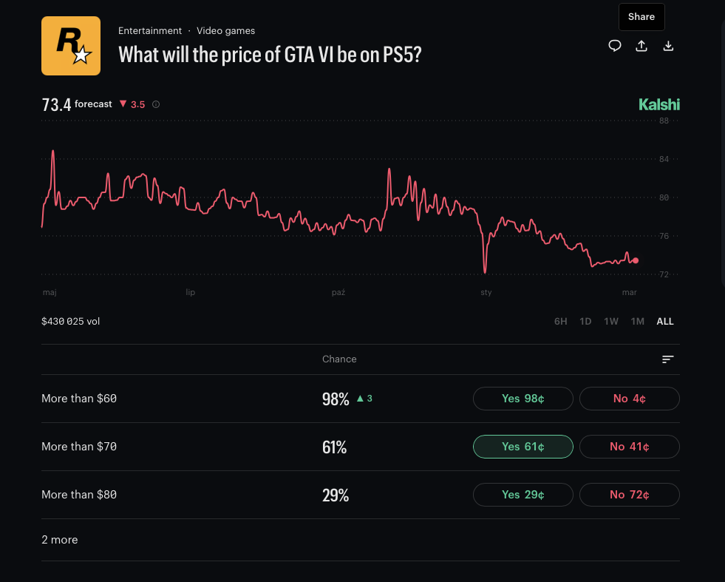The height and width of the screenshot is (582, 725).
Task: Select the 6H time range
Action: [x=561, y=322]
